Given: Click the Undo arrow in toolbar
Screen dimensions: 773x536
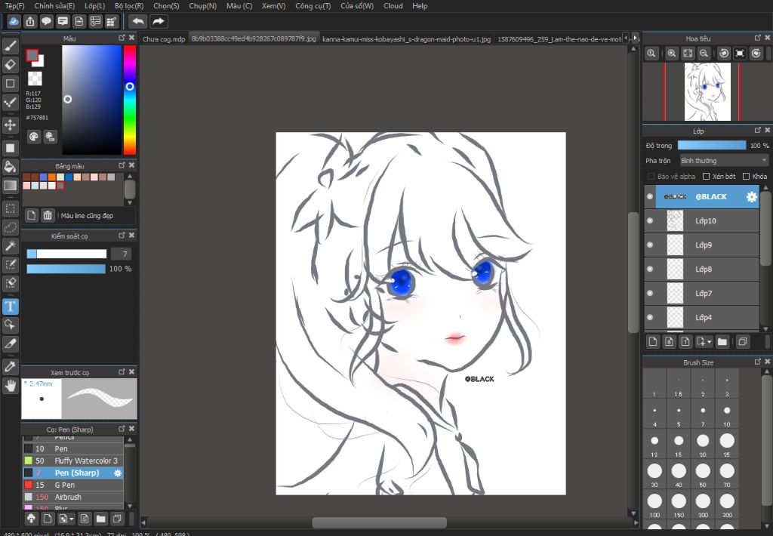Looking at the screenshot, I should tap(139, 21).
